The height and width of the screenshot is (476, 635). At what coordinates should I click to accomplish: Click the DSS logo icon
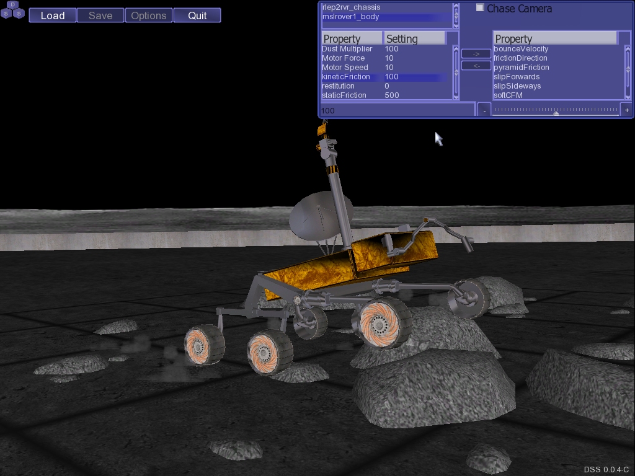[12, 10]
